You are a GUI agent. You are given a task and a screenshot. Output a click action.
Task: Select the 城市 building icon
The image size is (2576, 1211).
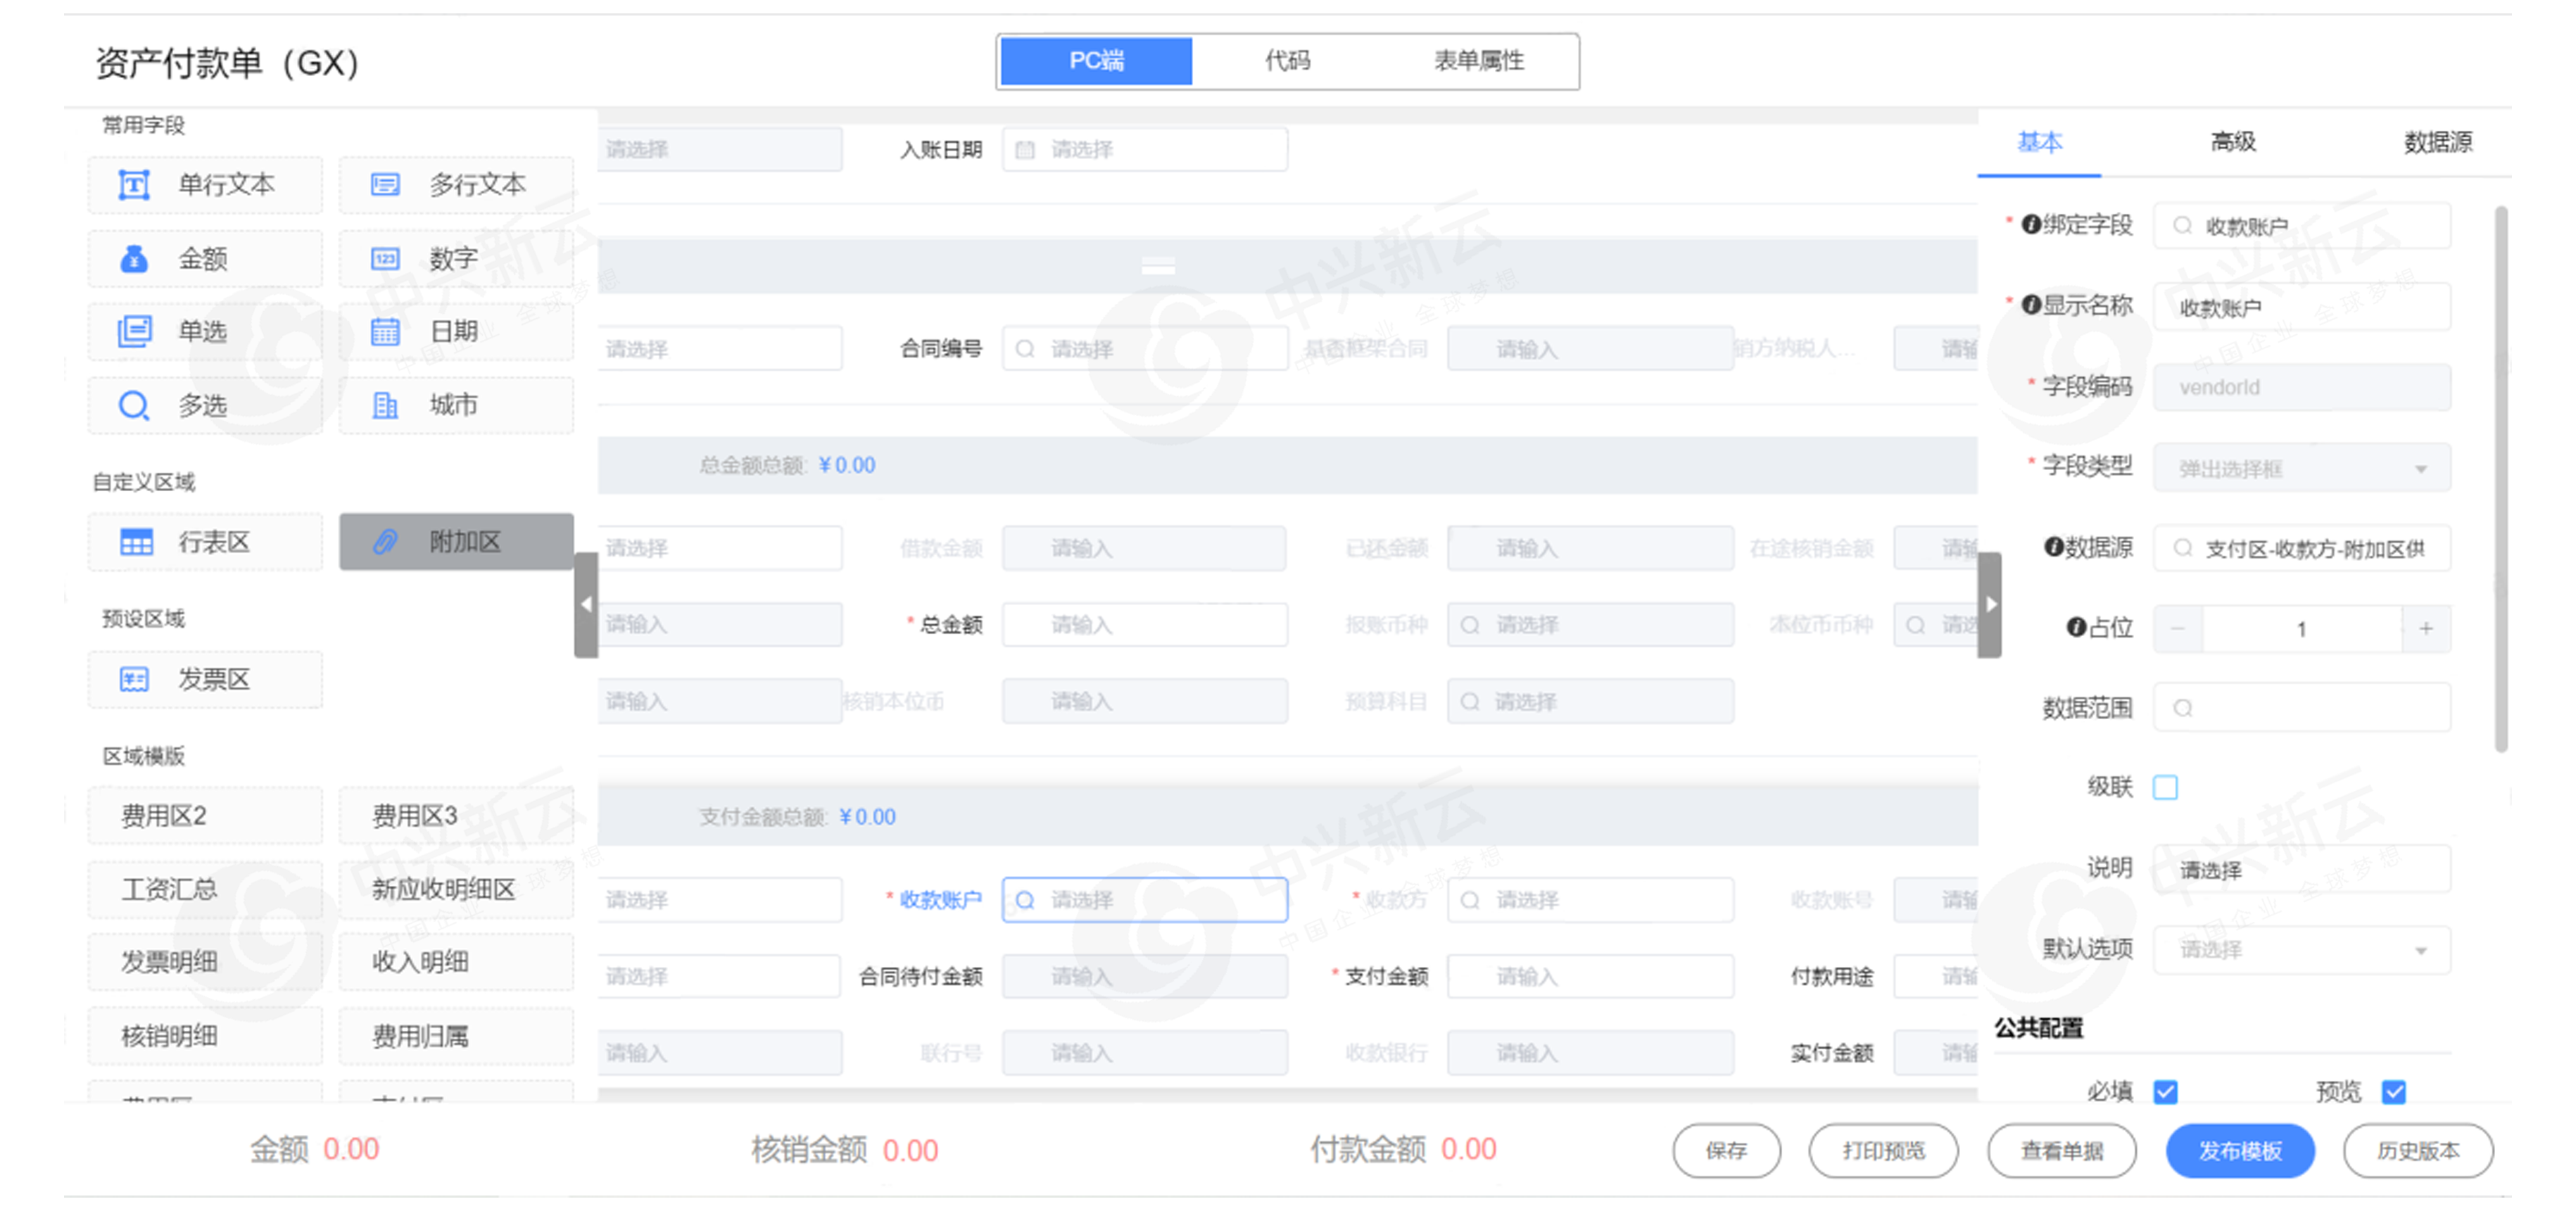pyautogui.click(x=385, y=405)
